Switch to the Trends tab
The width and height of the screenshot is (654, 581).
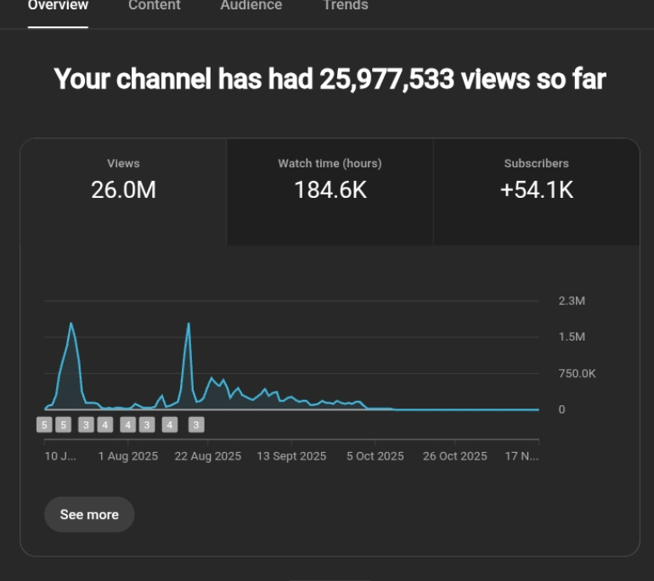[345, 6]
